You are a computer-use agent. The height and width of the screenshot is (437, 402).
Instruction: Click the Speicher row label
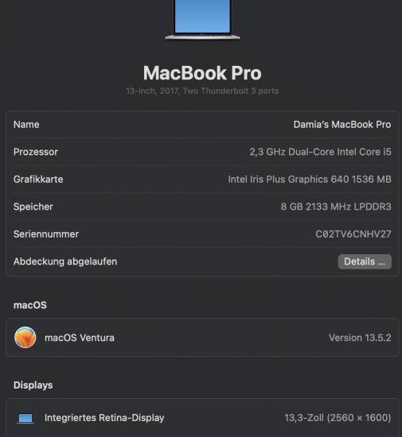[33, 207]
